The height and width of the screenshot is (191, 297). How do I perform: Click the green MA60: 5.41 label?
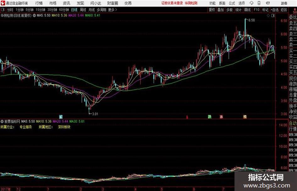(x=92, y=15)
